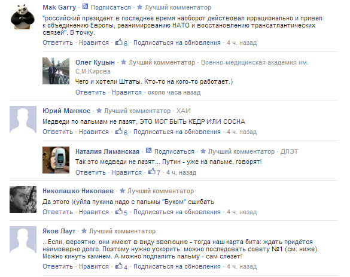Click thumbs-up icon on Юрий Манжос comment

coord(119,131)
